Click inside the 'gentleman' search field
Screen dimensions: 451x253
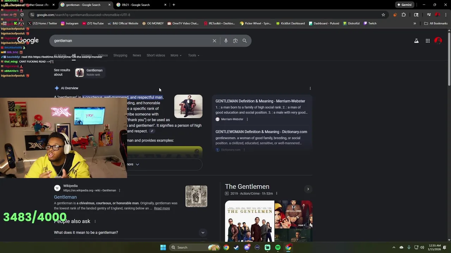point(130,41)
